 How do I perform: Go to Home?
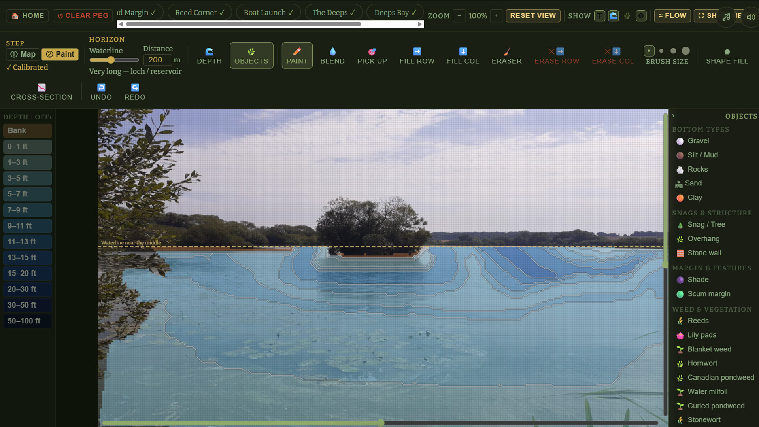coord(27,16)
